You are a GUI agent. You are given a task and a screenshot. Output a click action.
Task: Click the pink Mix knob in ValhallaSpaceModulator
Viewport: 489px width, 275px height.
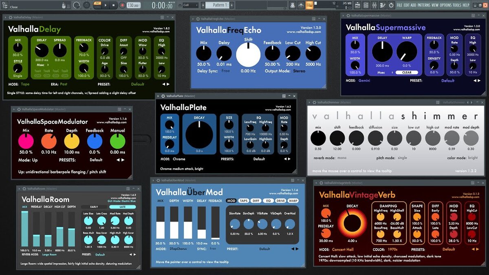coord(26,141)
